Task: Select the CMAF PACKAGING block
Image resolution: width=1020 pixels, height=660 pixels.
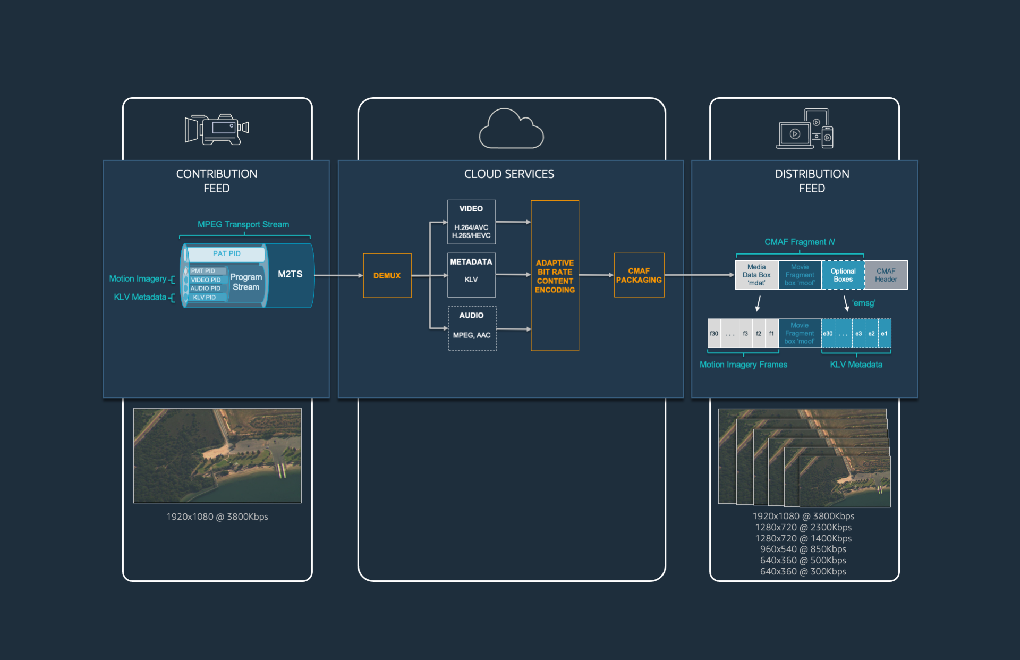Action: pos(639,275)
